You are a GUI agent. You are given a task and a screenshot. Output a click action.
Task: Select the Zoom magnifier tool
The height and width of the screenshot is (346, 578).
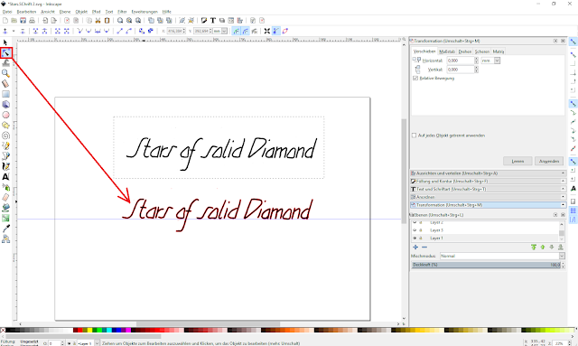point(5,73)
